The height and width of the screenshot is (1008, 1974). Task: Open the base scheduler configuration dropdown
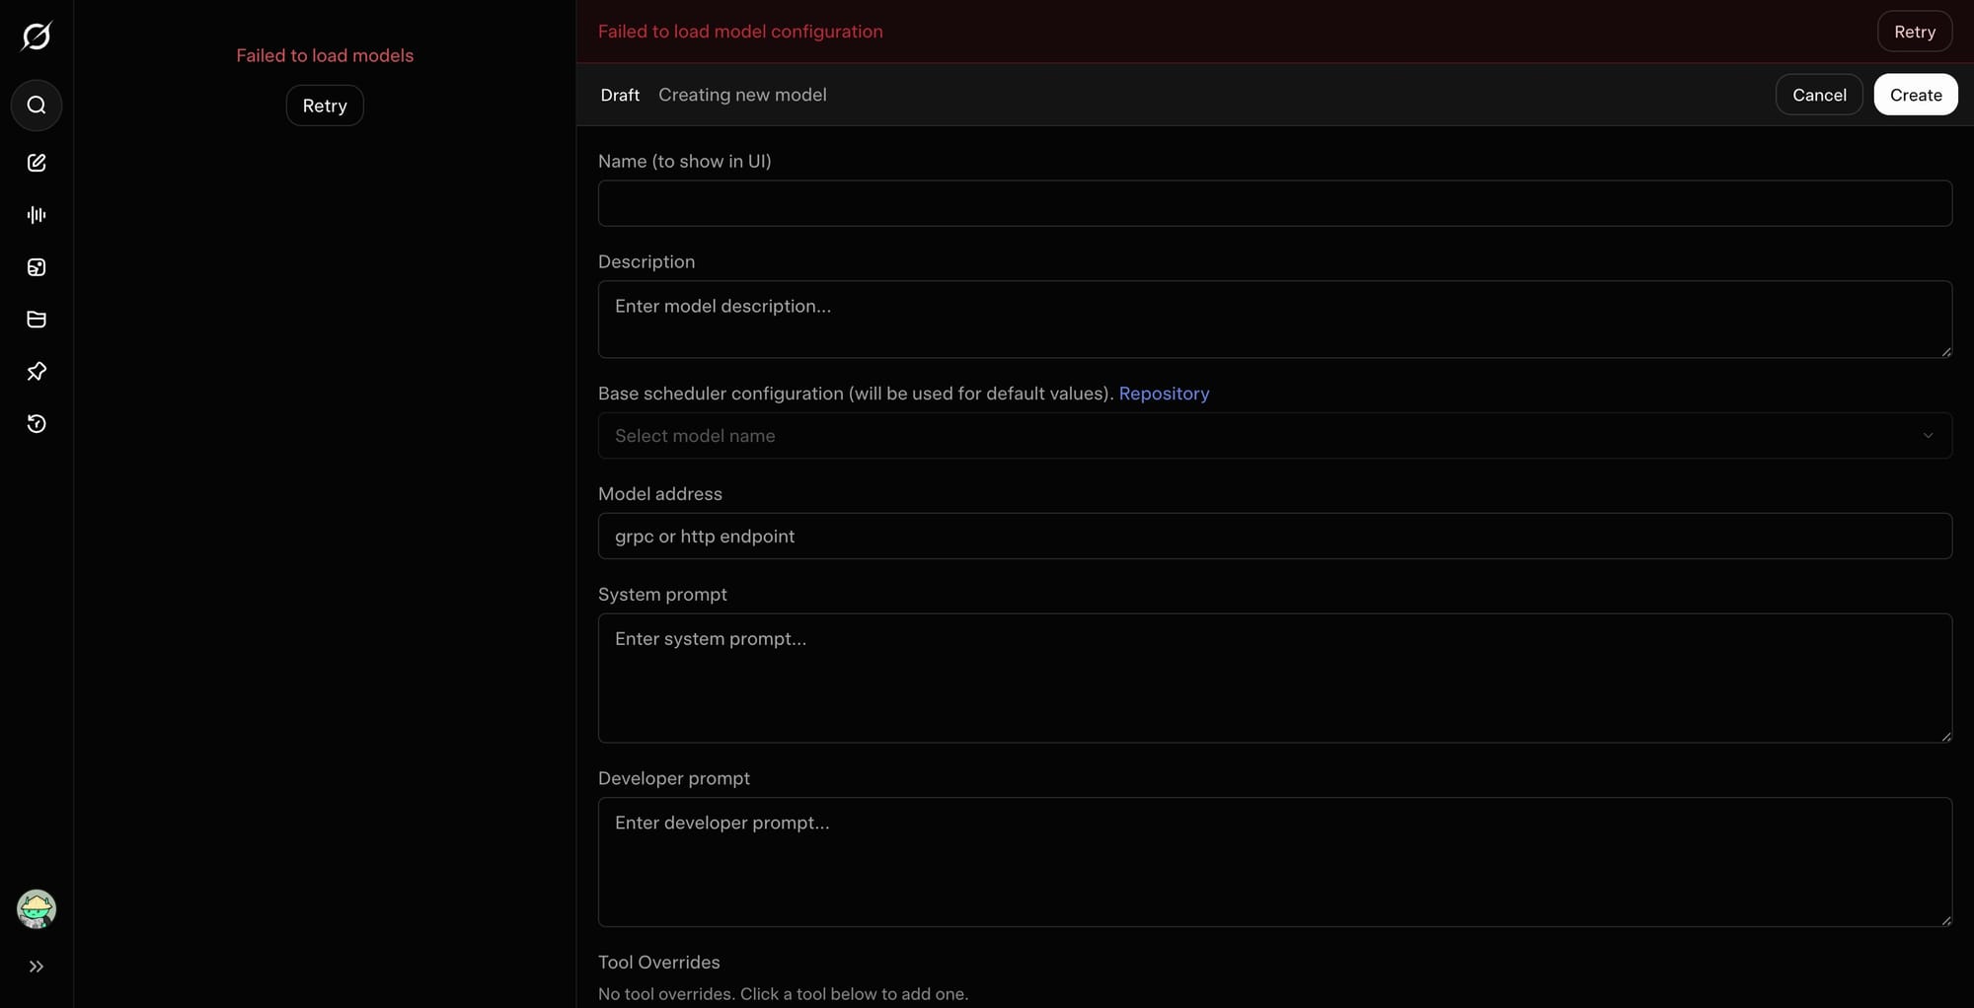tap(1274, 436)
